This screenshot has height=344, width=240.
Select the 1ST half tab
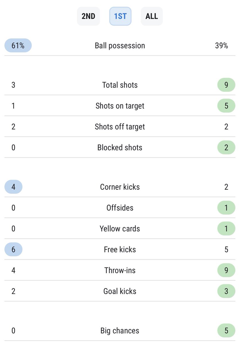120,16
